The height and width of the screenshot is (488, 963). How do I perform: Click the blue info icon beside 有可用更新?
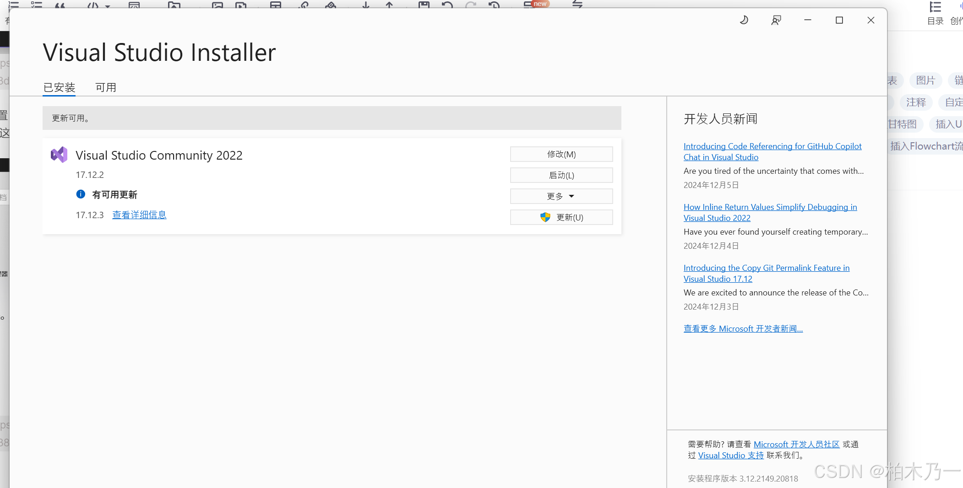(81, 194)
